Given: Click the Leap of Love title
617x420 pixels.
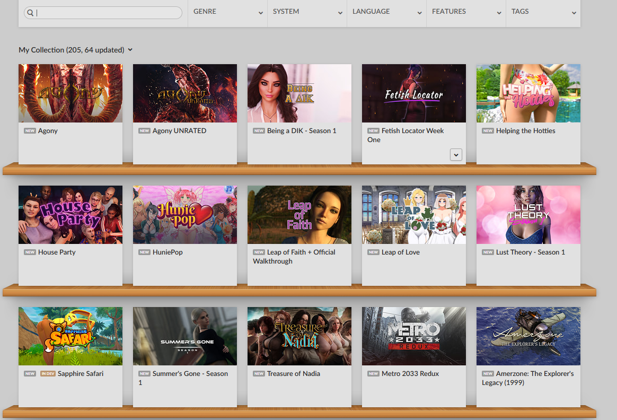Looking at the screenshot, I should [401, 252].
